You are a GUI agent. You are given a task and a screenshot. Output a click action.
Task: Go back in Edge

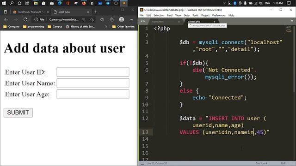6,19
